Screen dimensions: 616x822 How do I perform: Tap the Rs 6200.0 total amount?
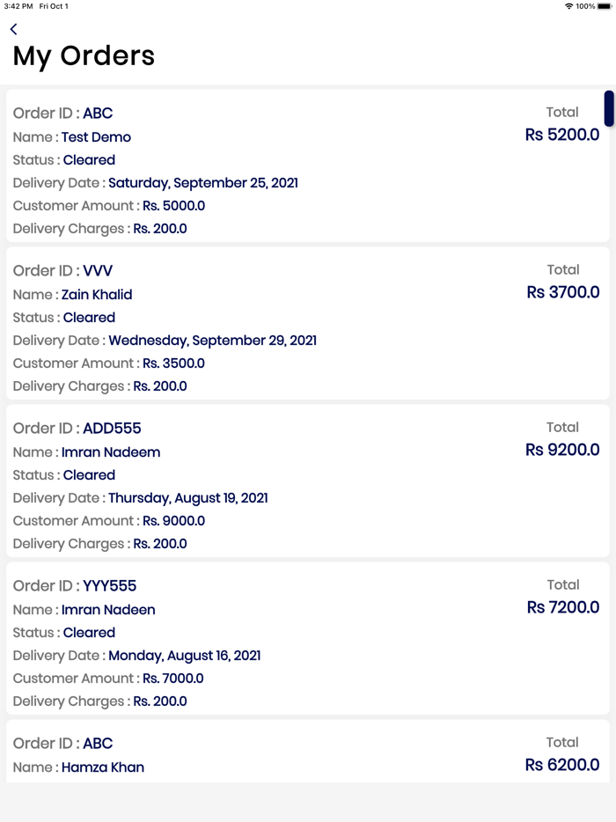click(x=562, y=765)
